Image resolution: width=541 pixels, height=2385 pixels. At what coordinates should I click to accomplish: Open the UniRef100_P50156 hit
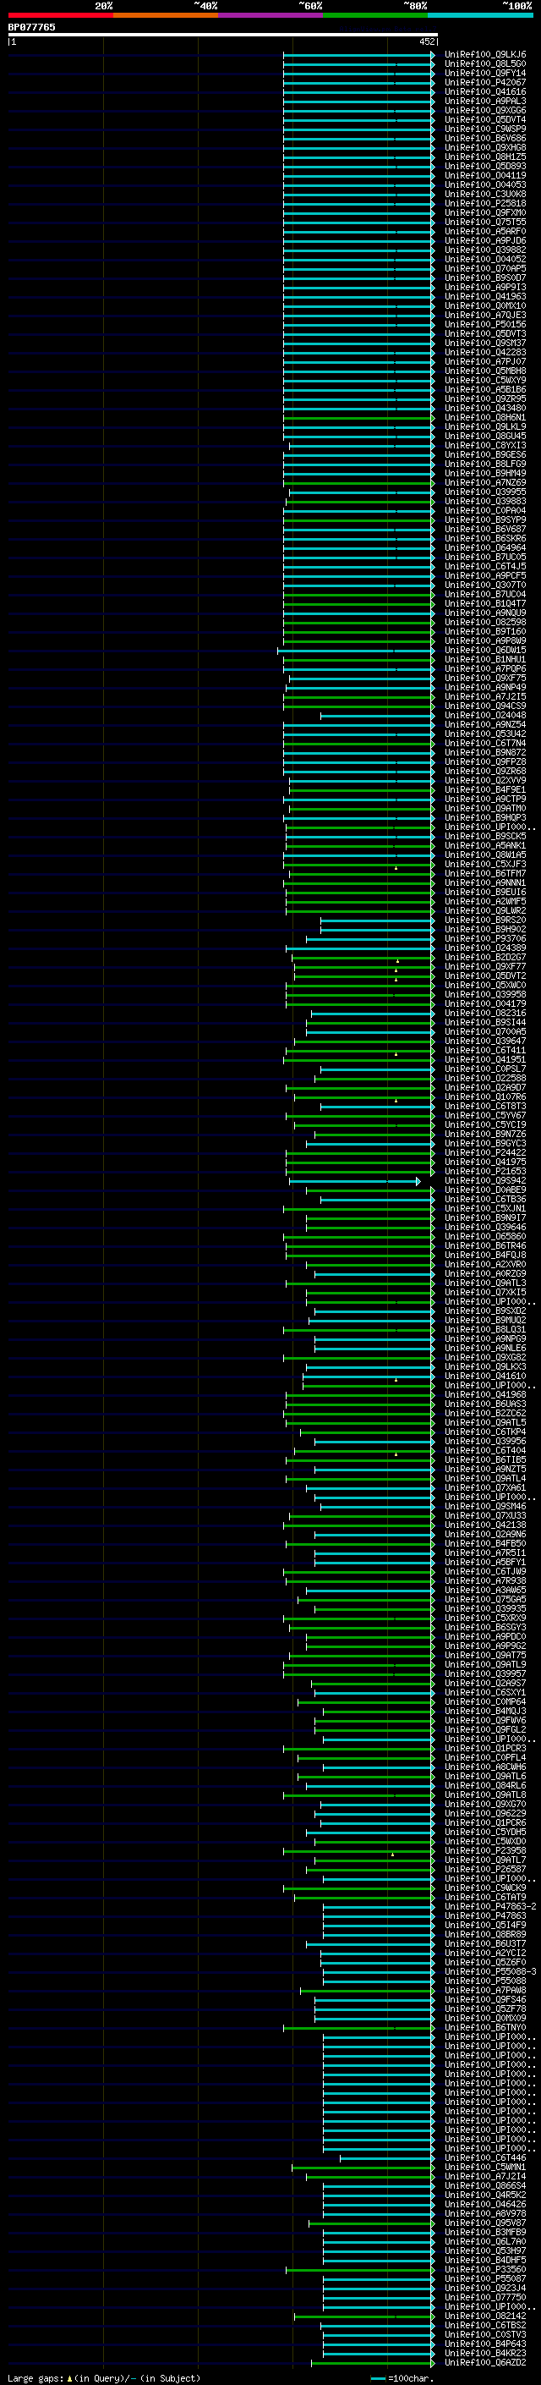coord(485,324)
